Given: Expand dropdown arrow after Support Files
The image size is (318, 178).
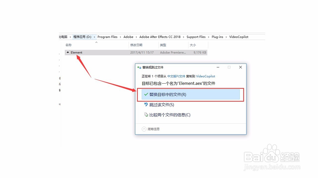Looking at the screenshot, I should point(209,37).
